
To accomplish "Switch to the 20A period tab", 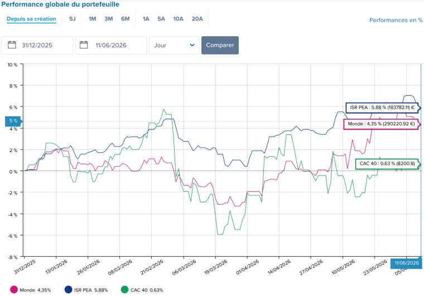I will pos(197,19).
